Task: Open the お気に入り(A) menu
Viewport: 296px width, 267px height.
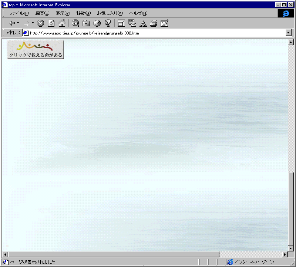Action: tap(110, 13)
